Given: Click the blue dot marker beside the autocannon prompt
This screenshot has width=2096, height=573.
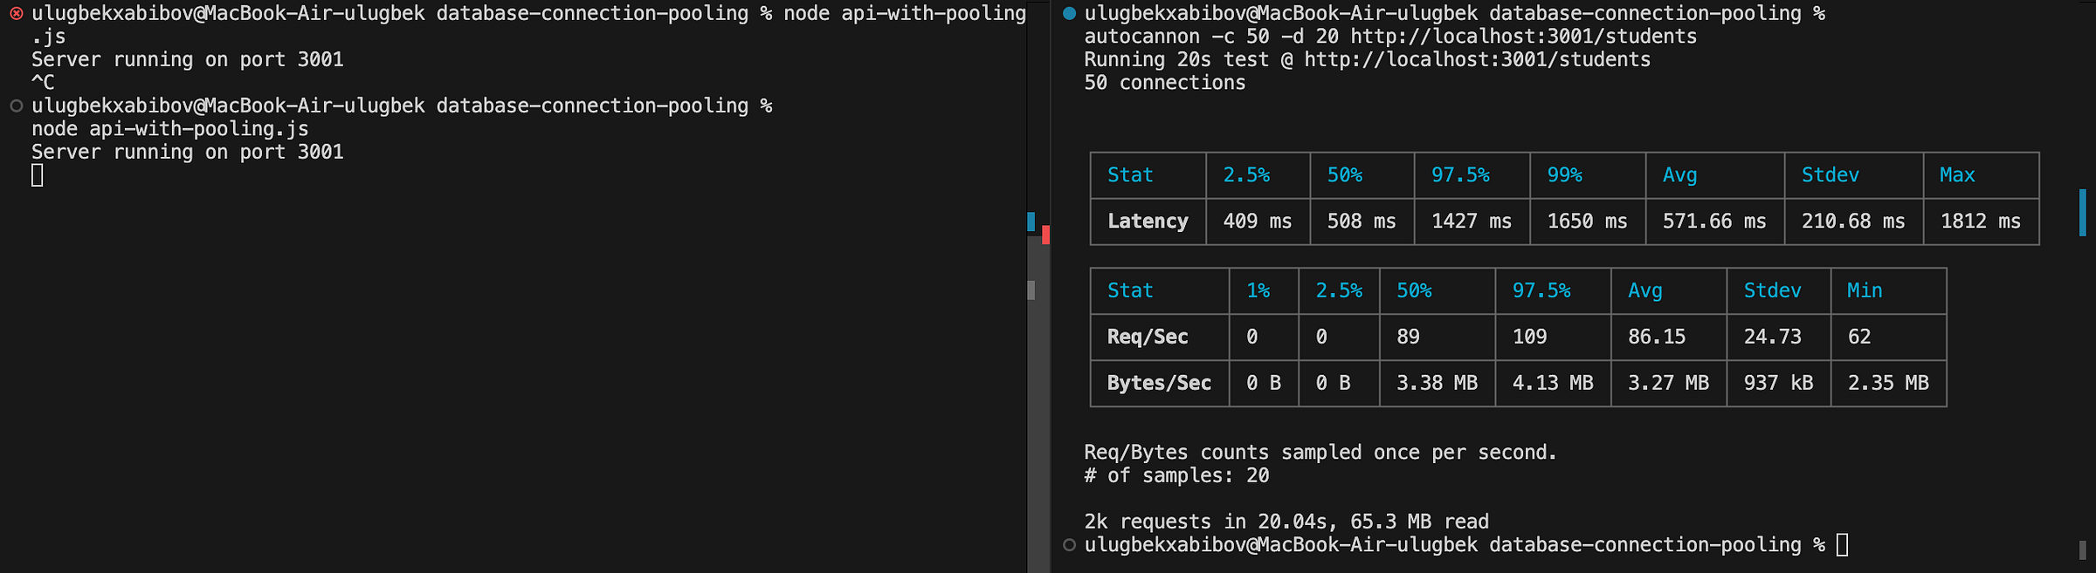Looking at the screenshot, I should coord(1069,14).
